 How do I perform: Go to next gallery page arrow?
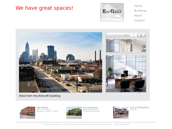point(141,35)
